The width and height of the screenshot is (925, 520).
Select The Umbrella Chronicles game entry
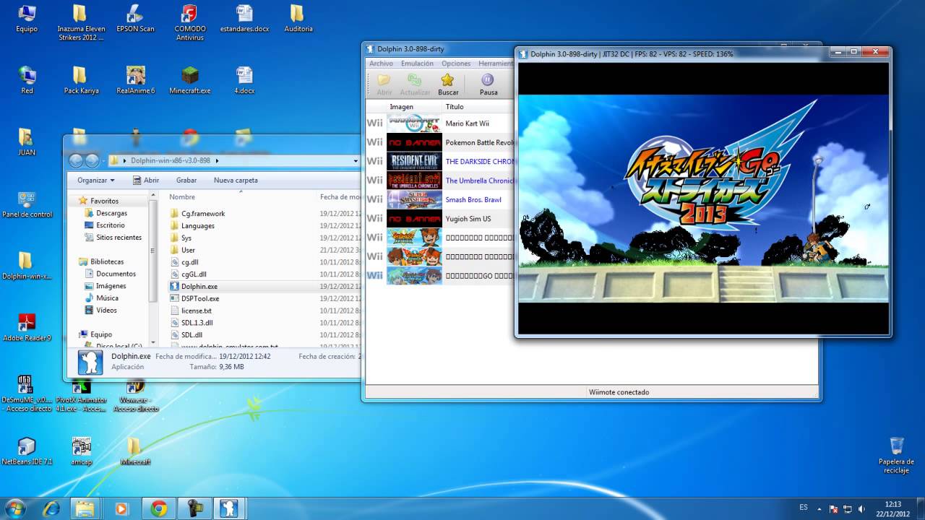coord(439,181)
